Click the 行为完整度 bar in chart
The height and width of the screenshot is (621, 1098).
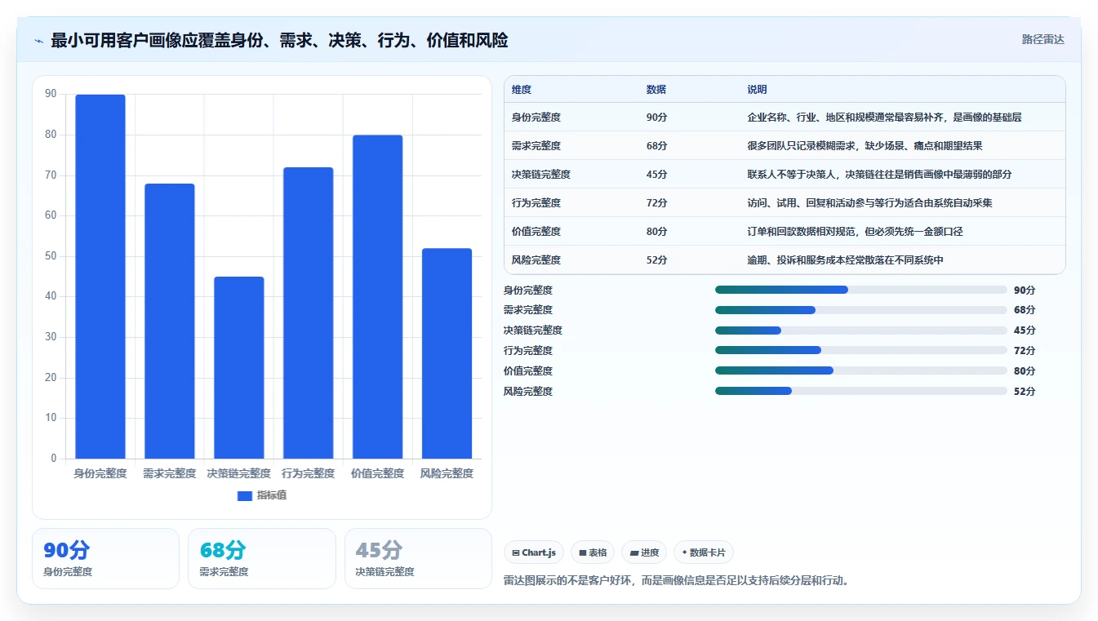pyautogui.click(x=309, y=313)
